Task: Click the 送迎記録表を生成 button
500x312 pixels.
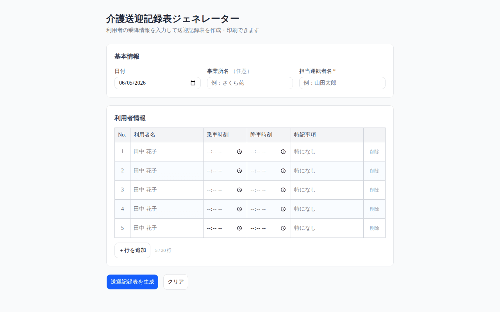Action: tap(132, 282)
